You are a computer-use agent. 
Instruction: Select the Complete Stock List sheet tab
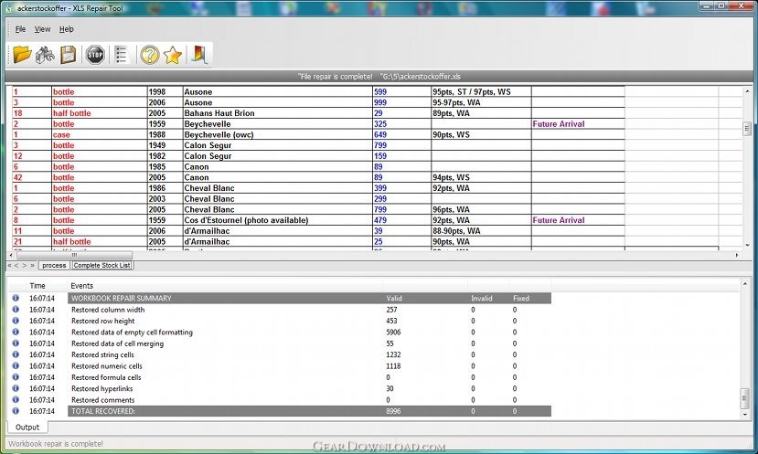pyautogui.click(x=102, y=265)
